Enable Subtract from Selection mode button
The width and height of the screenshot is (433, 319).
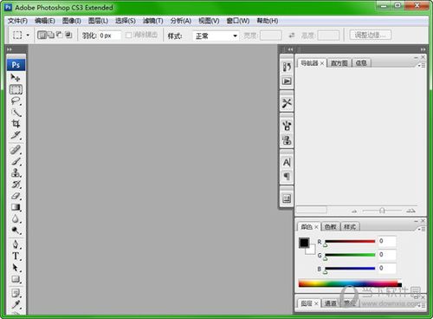pos(60,35)
